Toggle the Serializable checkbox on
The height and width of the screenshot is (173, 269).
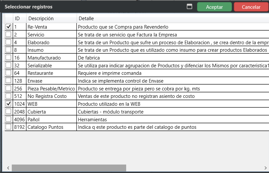tap(8, 65)
